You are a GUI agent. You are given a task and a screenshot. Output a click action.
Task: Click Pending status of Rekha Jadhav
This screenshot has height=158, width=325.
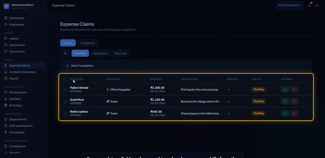pyautogui.click(x=259, y=113)
